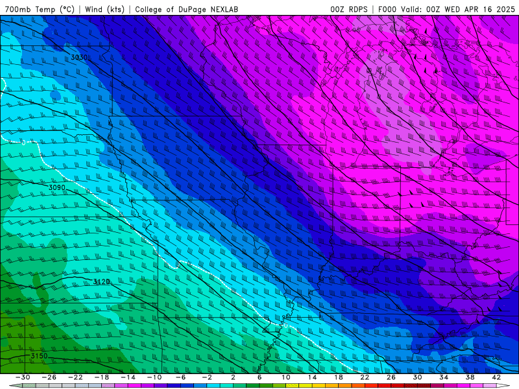Click the -14 colorbar tick label
The height and width of the screenshot is (389, 519).
click(x=128, y=377)
